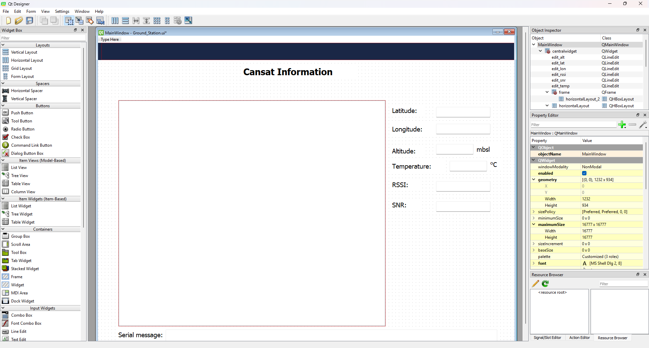Open the File menu
This screenshot has height=348, width=649.
(x=6, y=11)
